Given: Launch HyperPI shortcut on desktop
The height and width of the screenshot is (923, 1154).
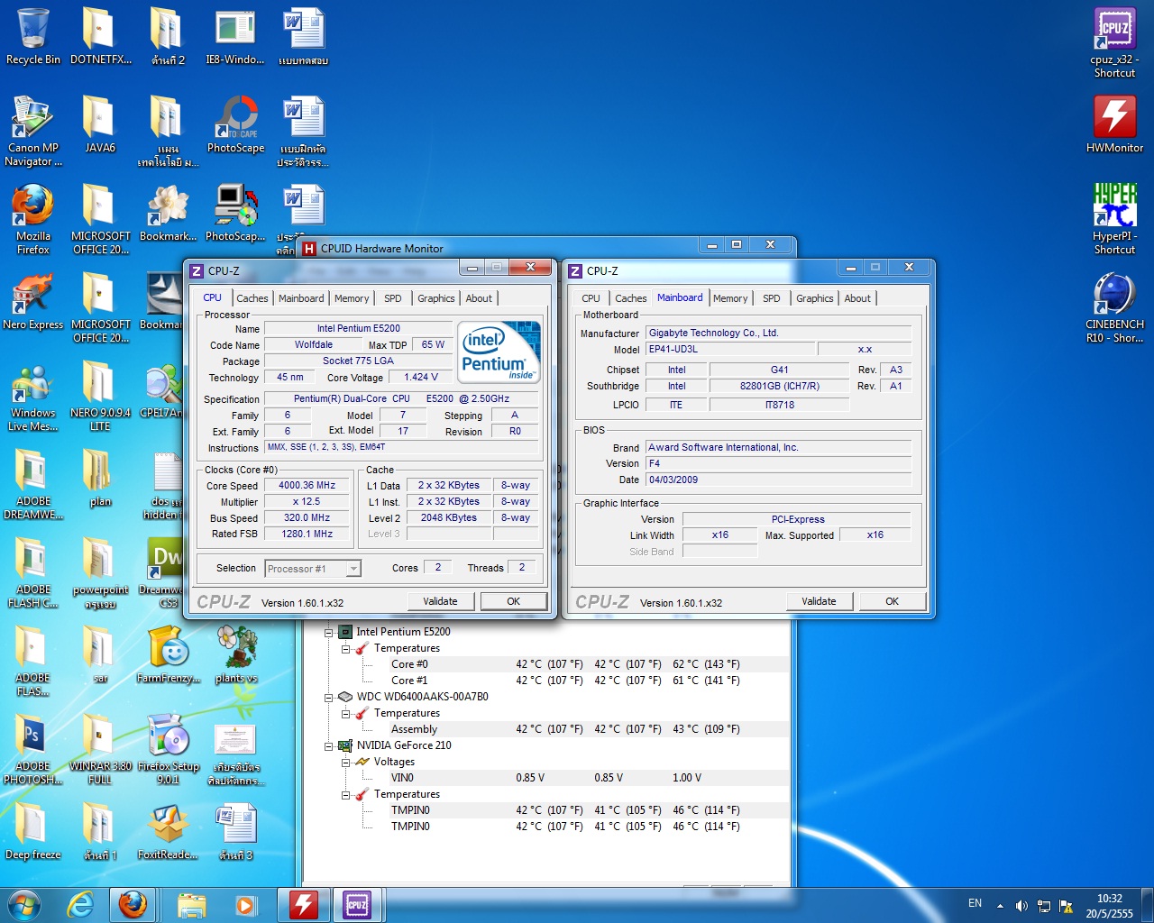Looking at the screenshot, I should tap(1114, 207).
